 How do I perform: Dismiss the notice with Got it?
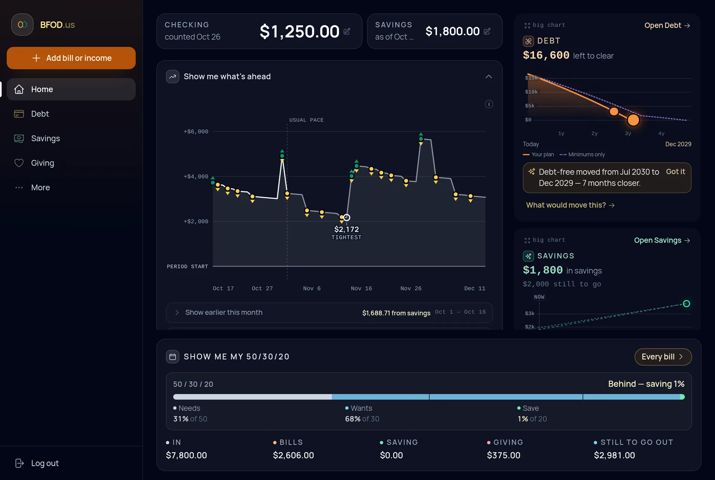(675, 172)
